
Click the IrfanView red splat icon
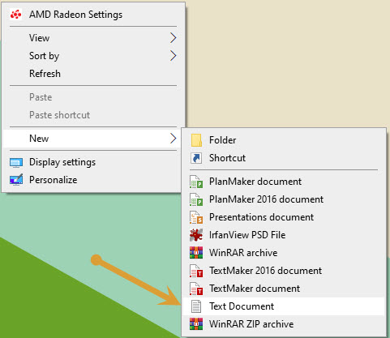pyautogui.click(x=196, y=235)
